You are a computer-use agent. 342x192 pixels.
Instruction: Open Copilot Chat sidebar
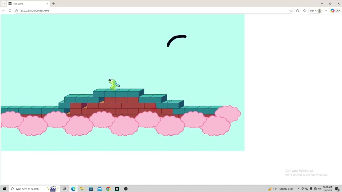(335, 11)
